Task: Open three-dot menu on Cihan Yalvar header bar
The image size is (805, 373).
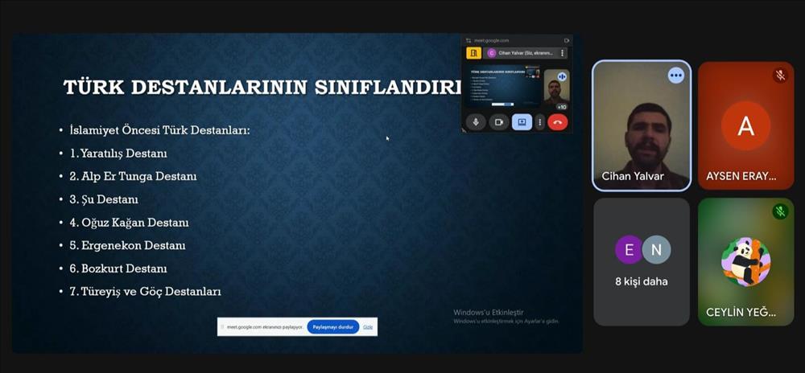Action: pos(563,53)
